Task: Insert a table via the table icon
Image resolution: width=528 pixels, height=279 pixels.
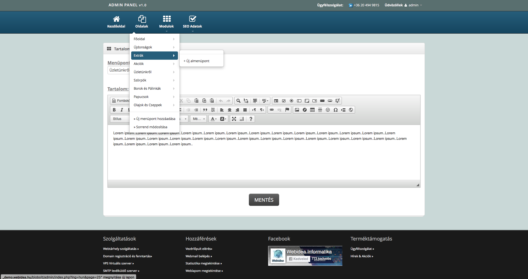Action: click(312, 110)
